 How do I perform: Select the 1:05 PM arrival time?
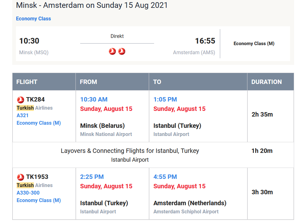click(165, 100)
